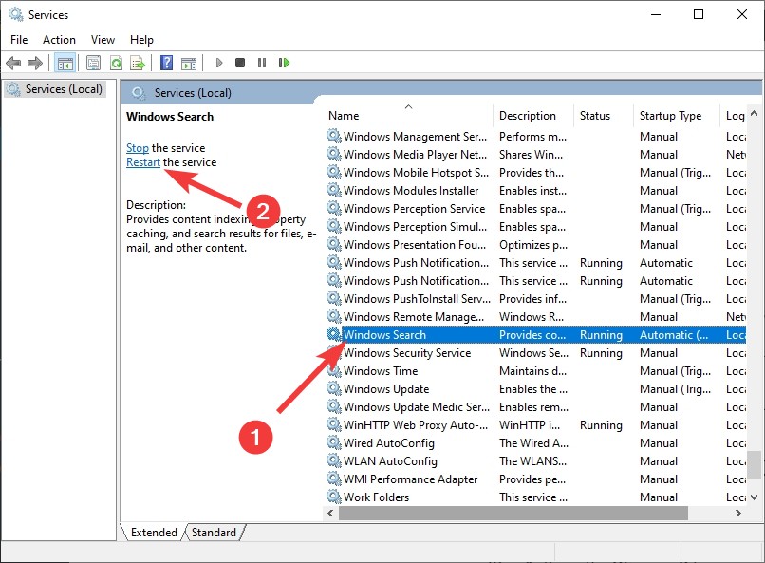Click the "The Wired A..." description cell
The image size is (765, 563).
[x=533, y=443]
